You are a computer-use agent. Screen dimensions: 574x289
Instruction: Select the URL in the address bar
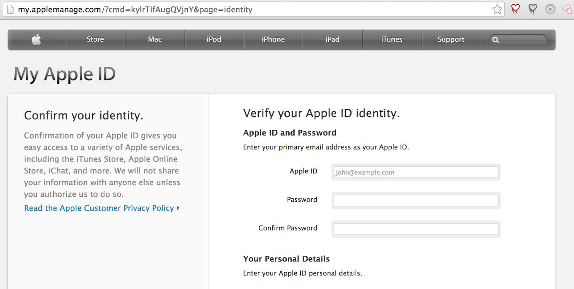point(135,9)
